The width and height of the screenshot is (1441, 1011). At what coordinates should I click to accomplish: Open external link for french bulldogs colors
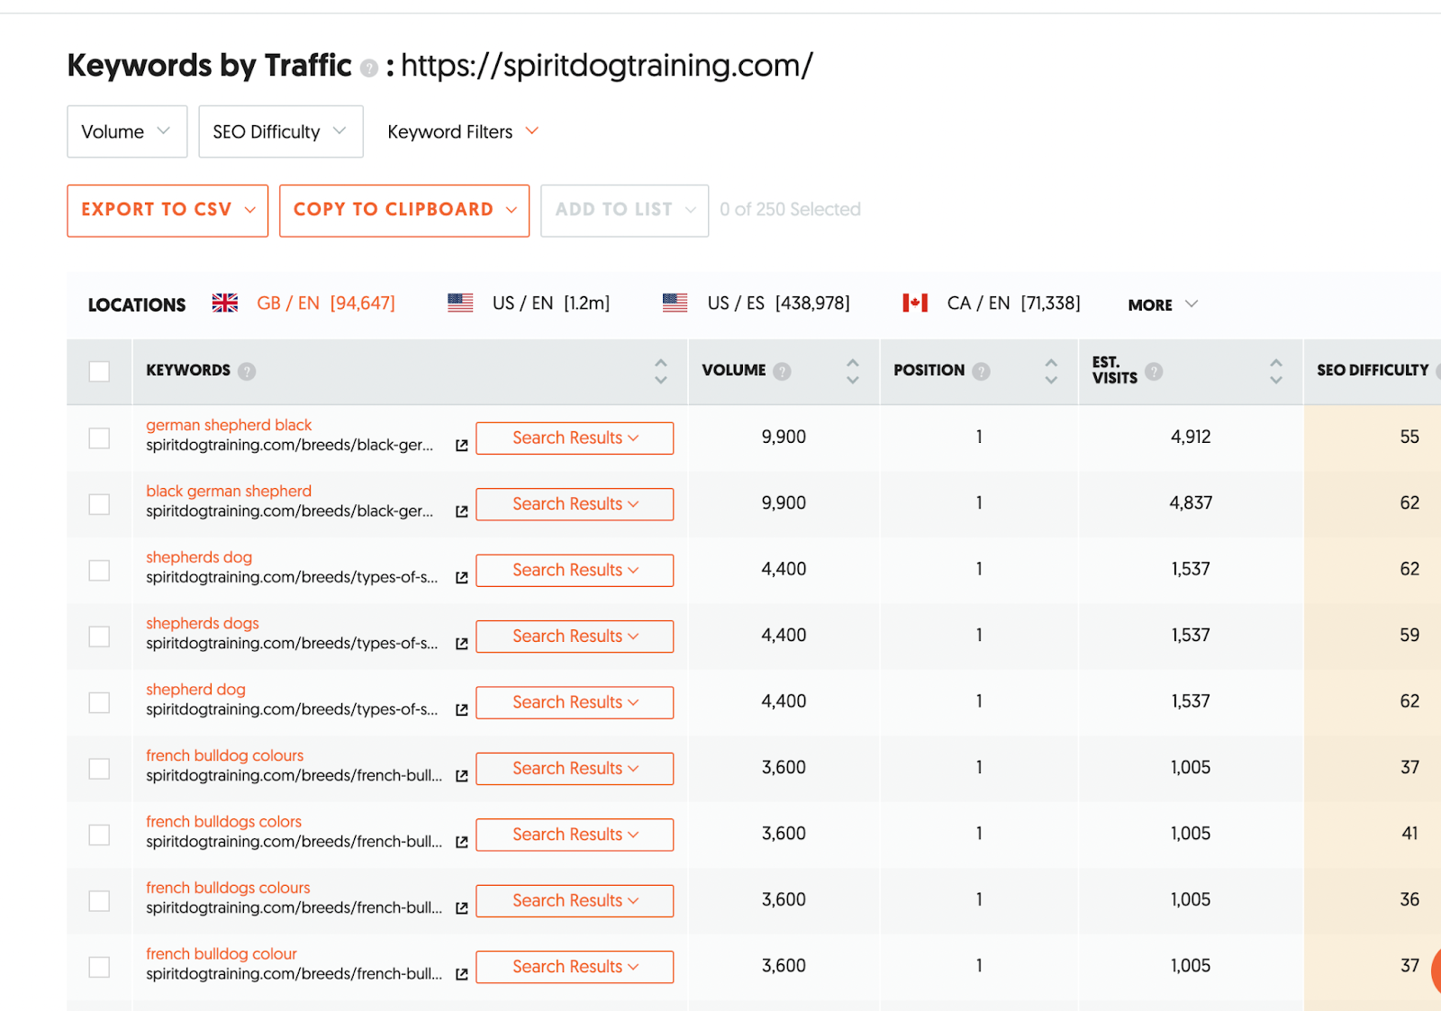(x=462, y=842)
